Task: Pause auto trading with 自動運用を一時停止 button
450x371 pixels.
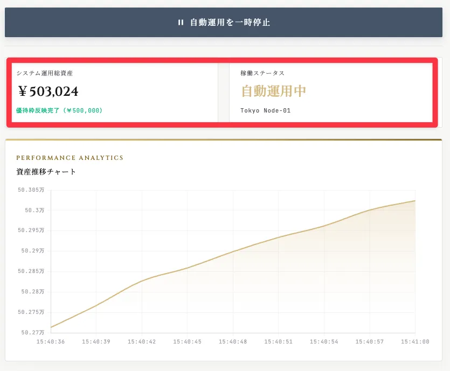Action: pos(224,23)
